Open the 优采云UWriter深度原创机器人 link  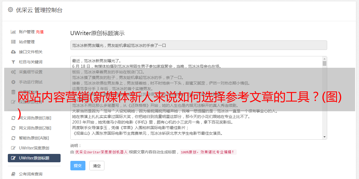pyautogui.click(x=101, y=152)
